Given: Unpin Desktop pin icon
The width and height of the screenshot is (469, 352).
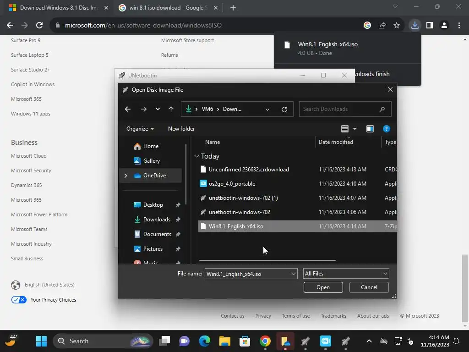Looking at the screenshot, I should (x=178, y=205).
